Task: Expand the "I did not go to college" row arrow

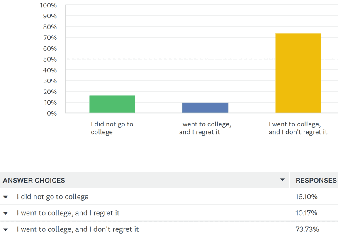Action: click(5, 197)
